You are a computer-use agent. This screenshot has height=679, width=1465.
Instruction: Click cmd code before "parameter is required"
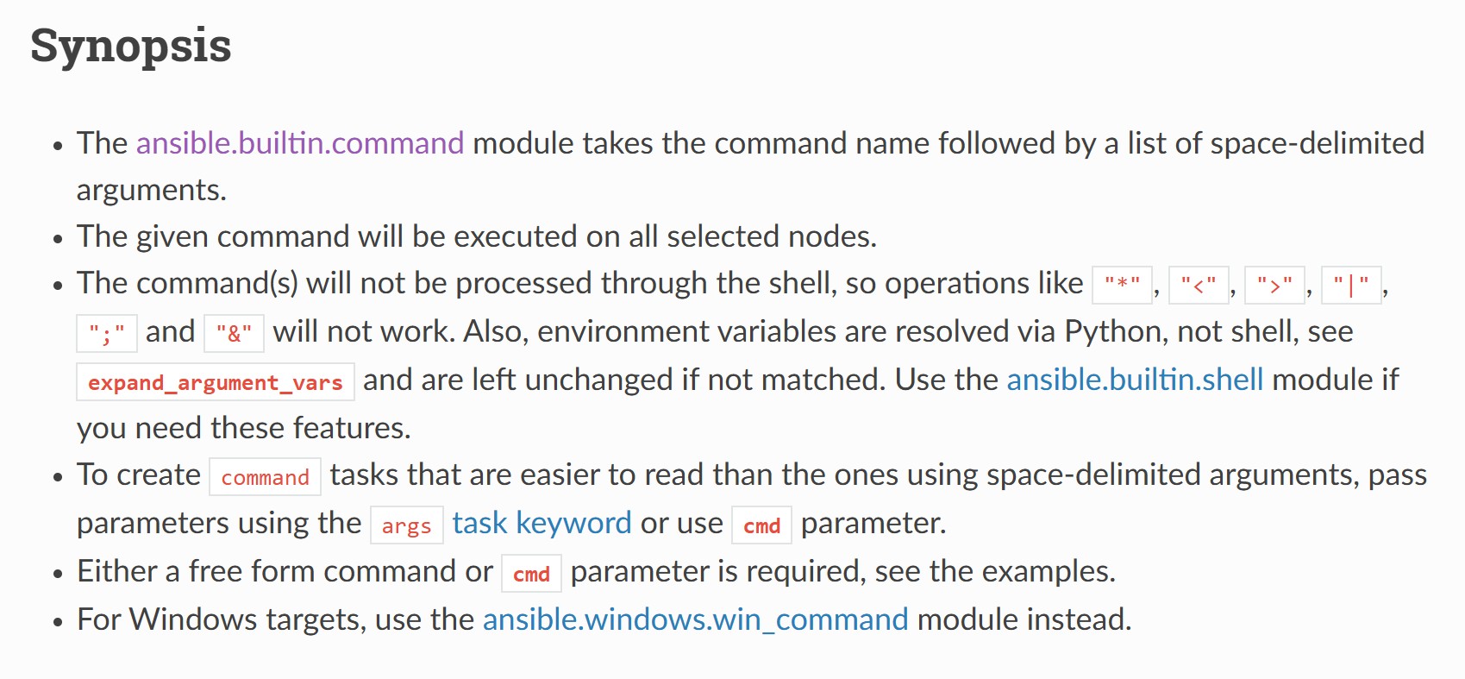tap(531, 574)
